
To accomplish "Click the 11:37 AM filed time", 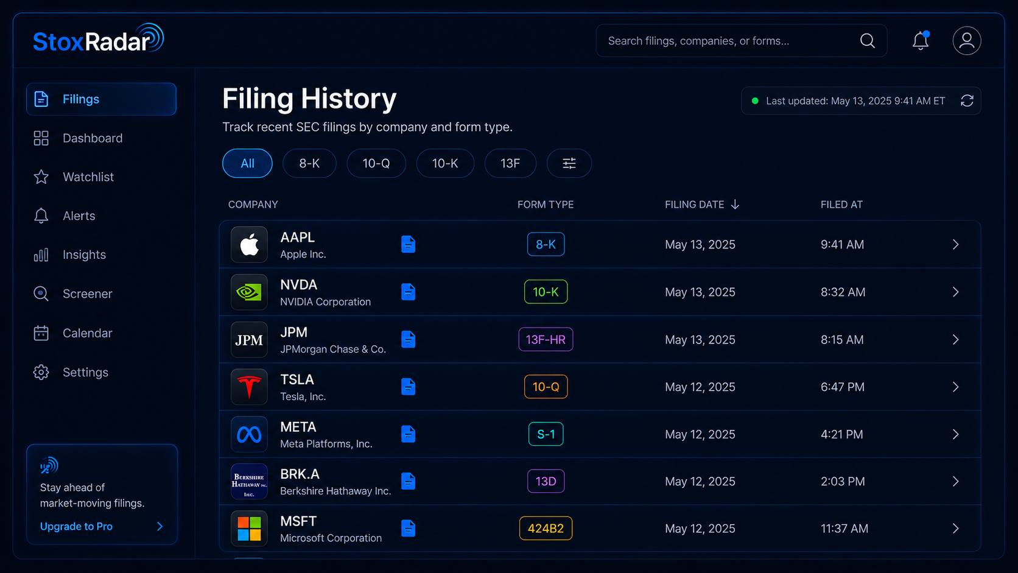I will [844, 529].
